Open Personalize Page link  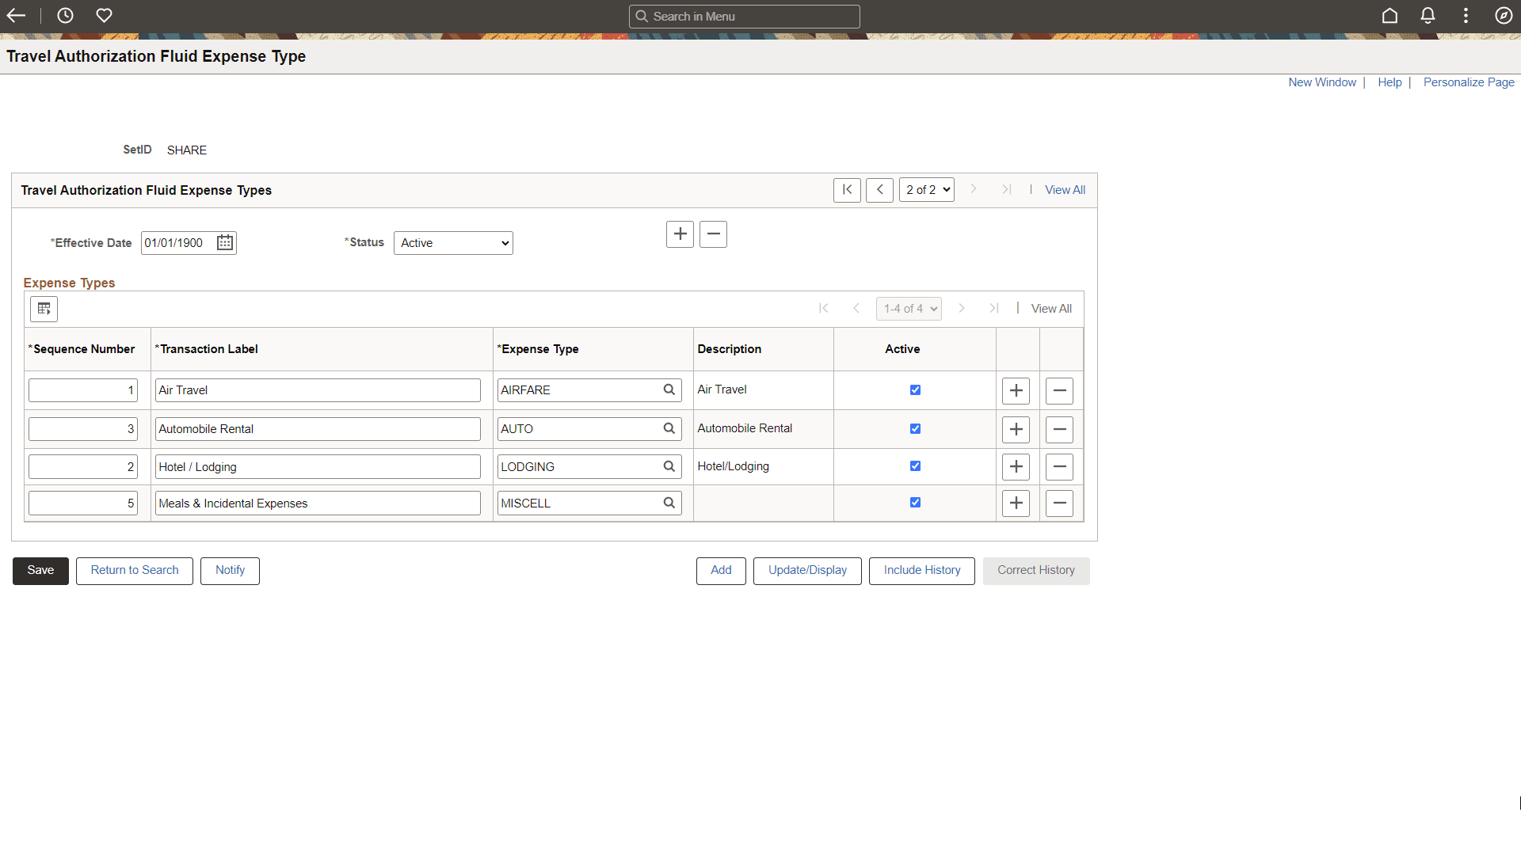point(1468,82)
